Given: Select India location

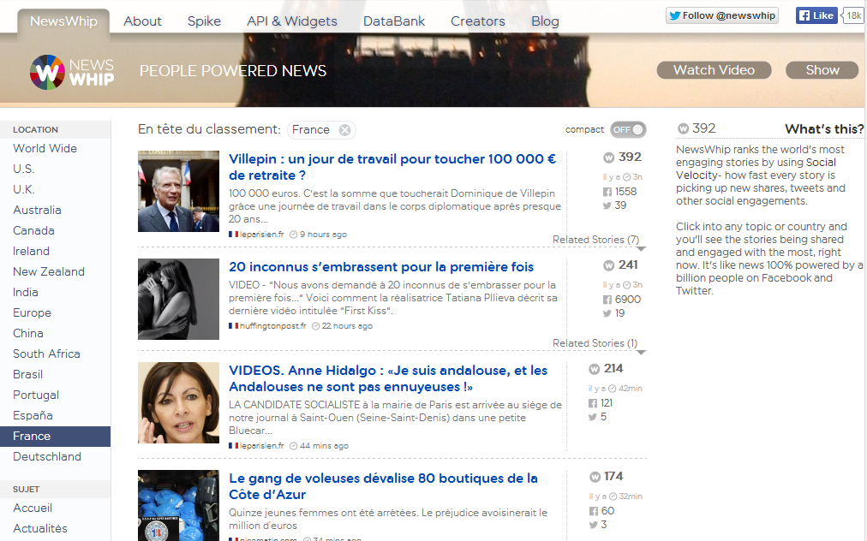Looking at the screenshot, I should (26, 292).
